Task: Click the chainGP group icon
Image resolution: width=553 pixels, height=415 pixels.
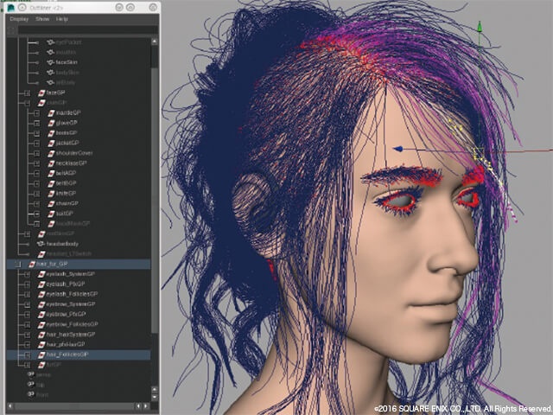Action: point(52,204)
